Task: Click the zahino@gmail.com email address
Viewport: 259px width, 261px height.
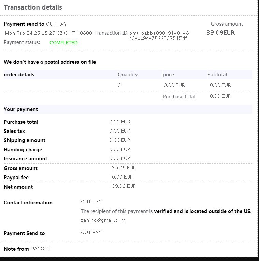Action: (103, 220)
